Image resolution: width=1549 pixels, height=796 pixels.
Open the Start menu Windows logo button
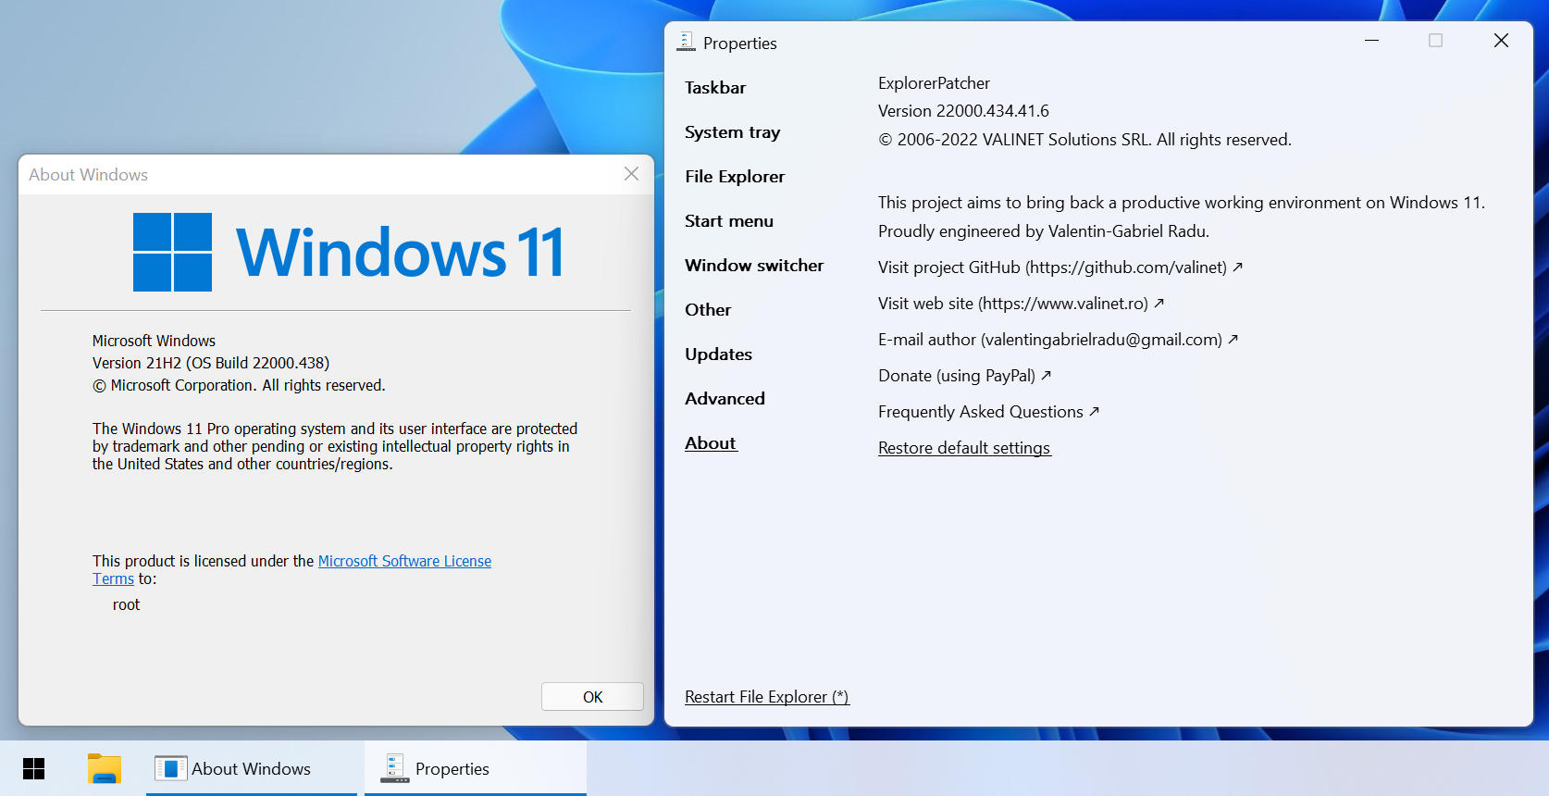tap(33, 768)
